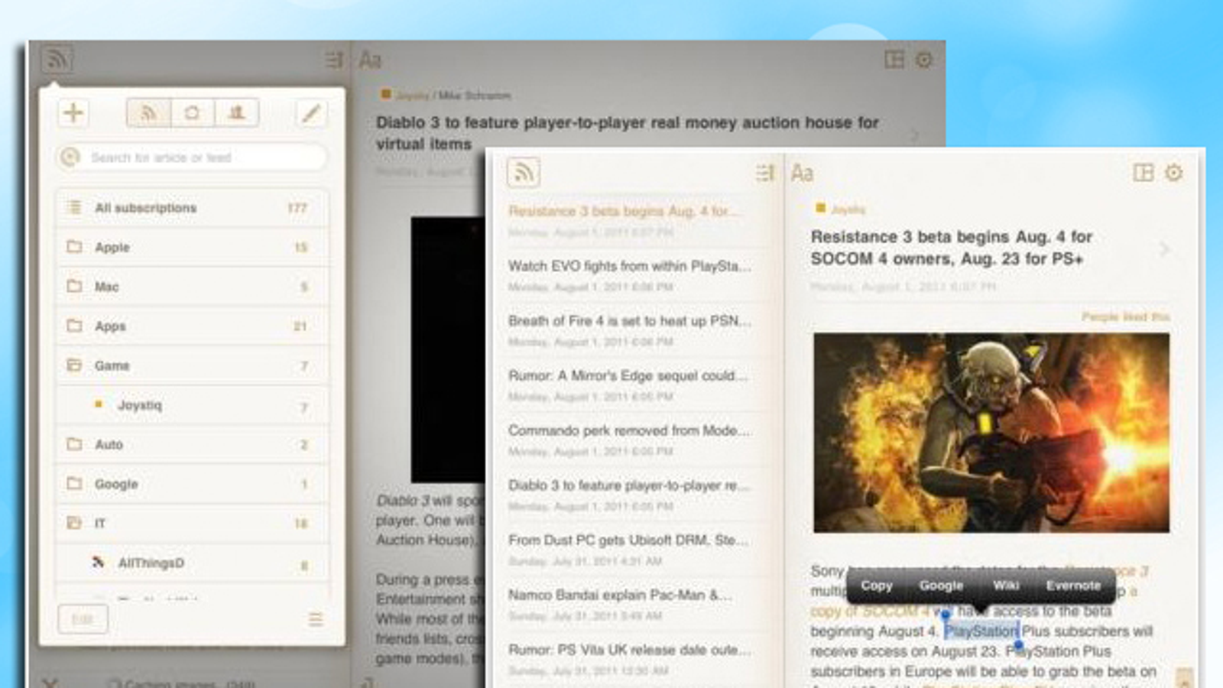Screen dimensions: 1223x688
Task: Open All subscriptions list
Action: pyautogui.click(x=192, y=208)
